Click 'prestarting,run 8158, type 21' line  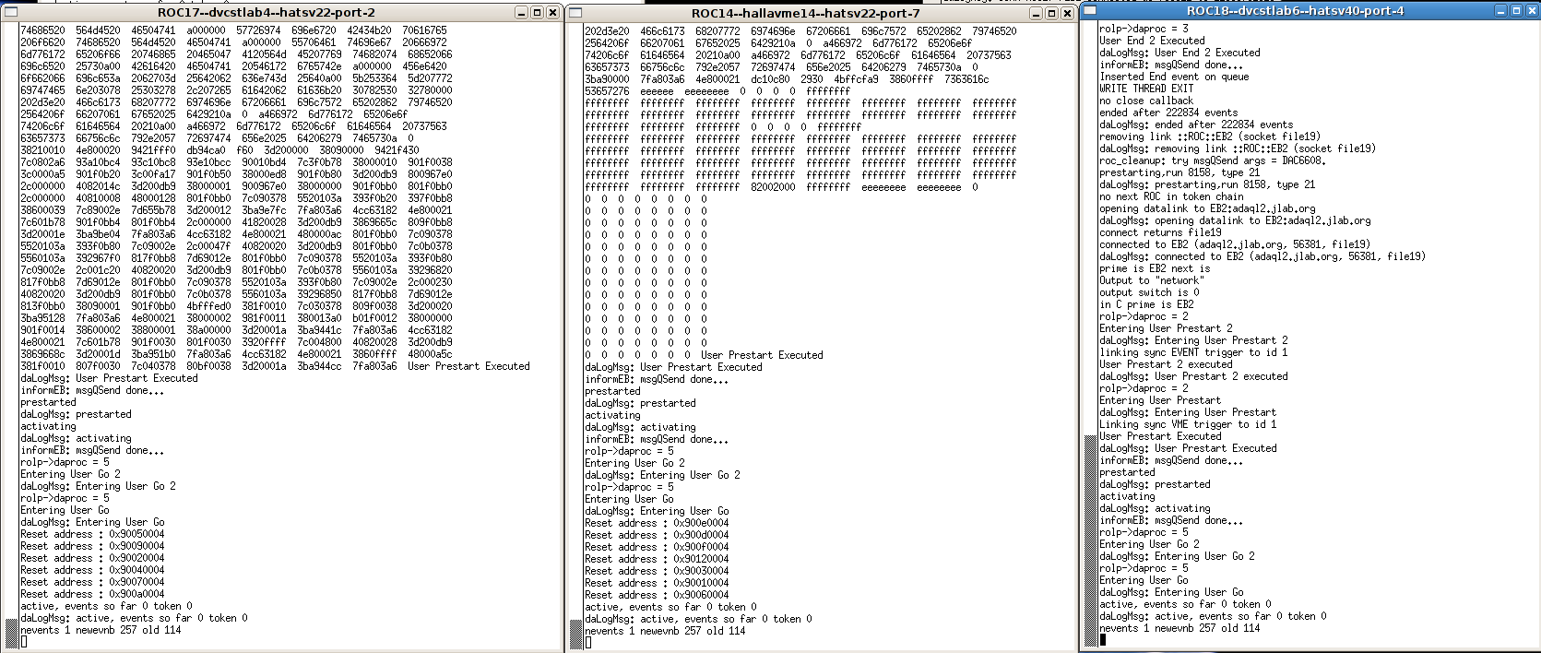tap(1179, 172)
